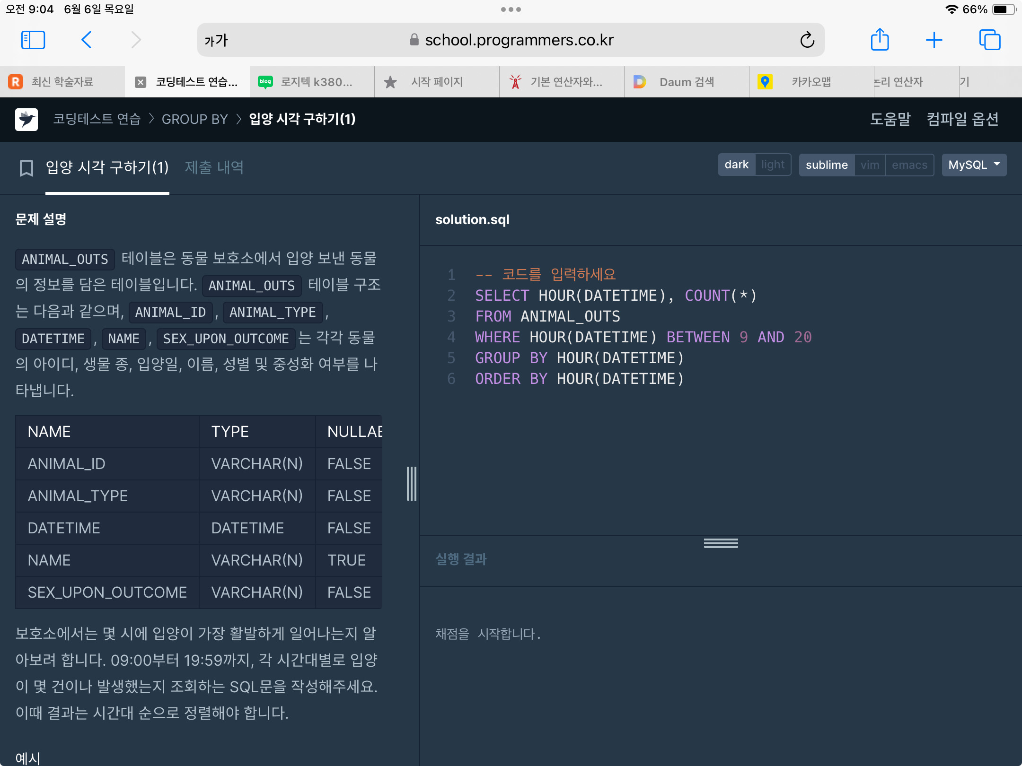This screenshot has width=1022, height=766.
Task: Click into the SQL code editor line 2
Action: (x=616, y=296)
